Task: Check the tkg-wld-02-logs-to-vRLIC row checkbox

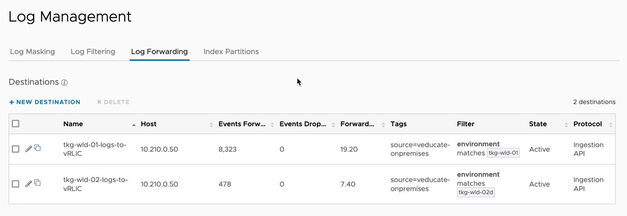Action: [15, 184]
